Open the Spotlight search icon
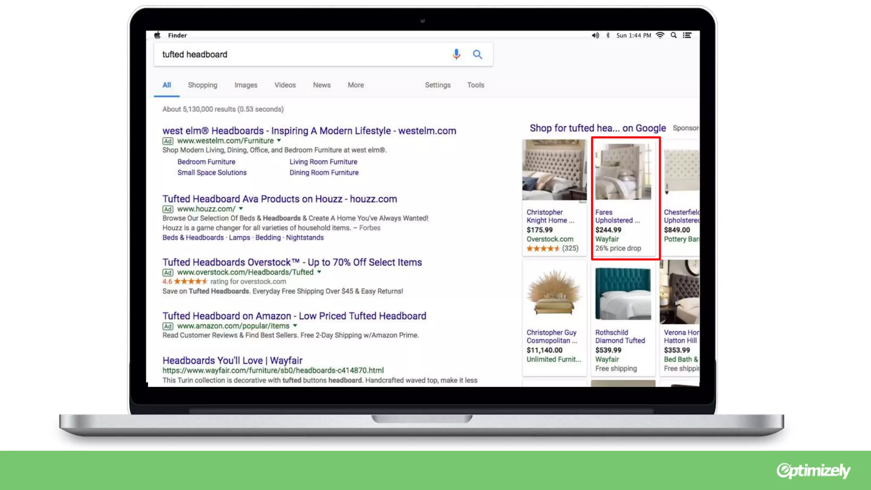 [674, 35]
